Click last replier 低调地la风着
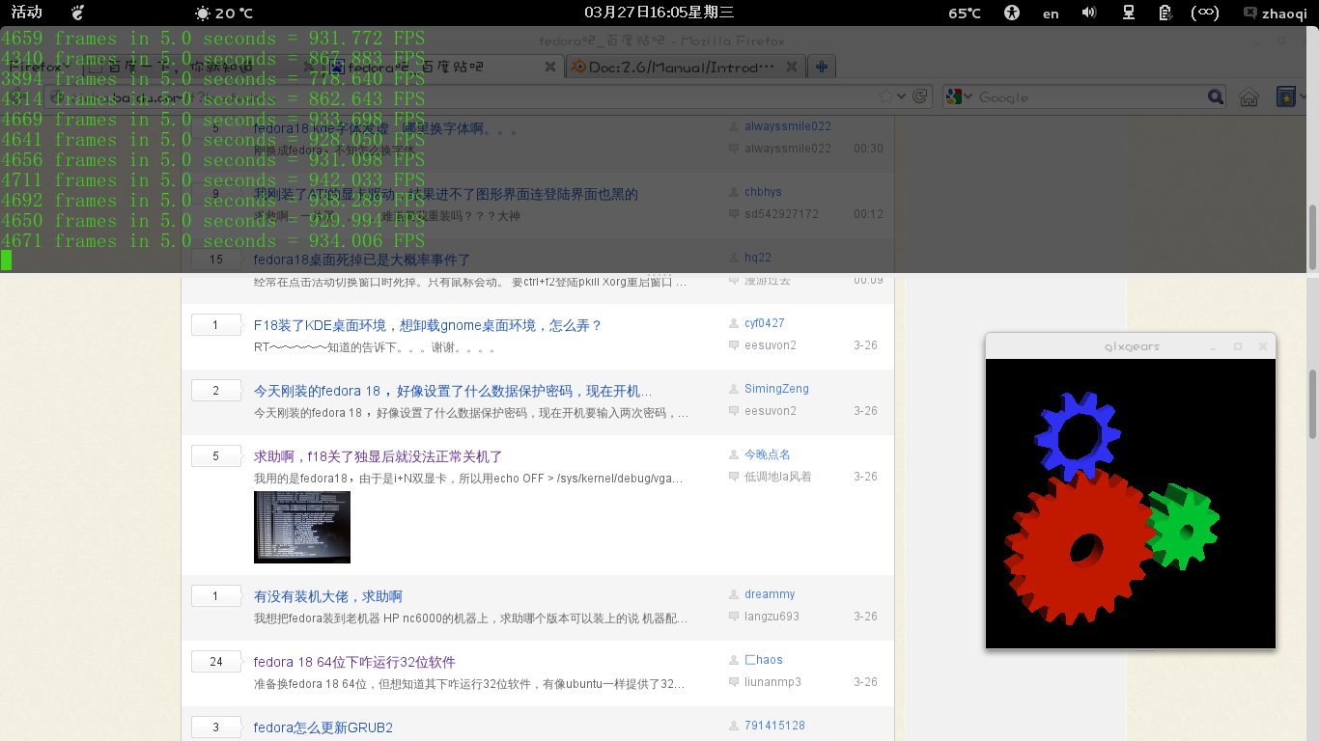This screenshot has height=741, width=1319. 777,477
